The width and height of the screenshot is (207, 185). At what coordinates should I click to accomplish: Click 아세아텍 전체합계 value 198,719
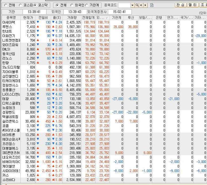tap(89, 22)
